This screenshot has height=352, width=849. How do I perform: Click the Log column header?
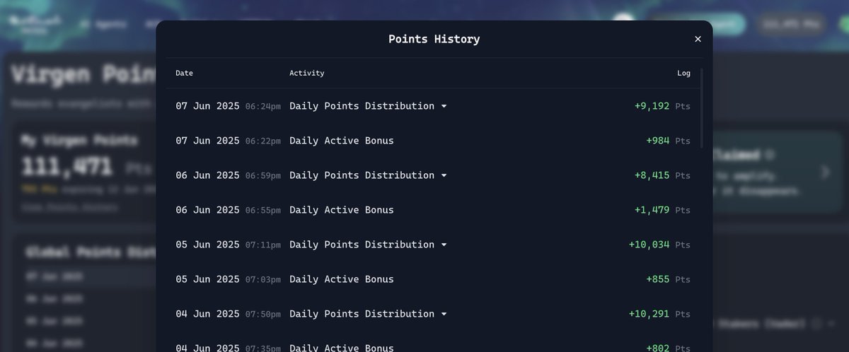pyautogui.click(x=683, y=73)
